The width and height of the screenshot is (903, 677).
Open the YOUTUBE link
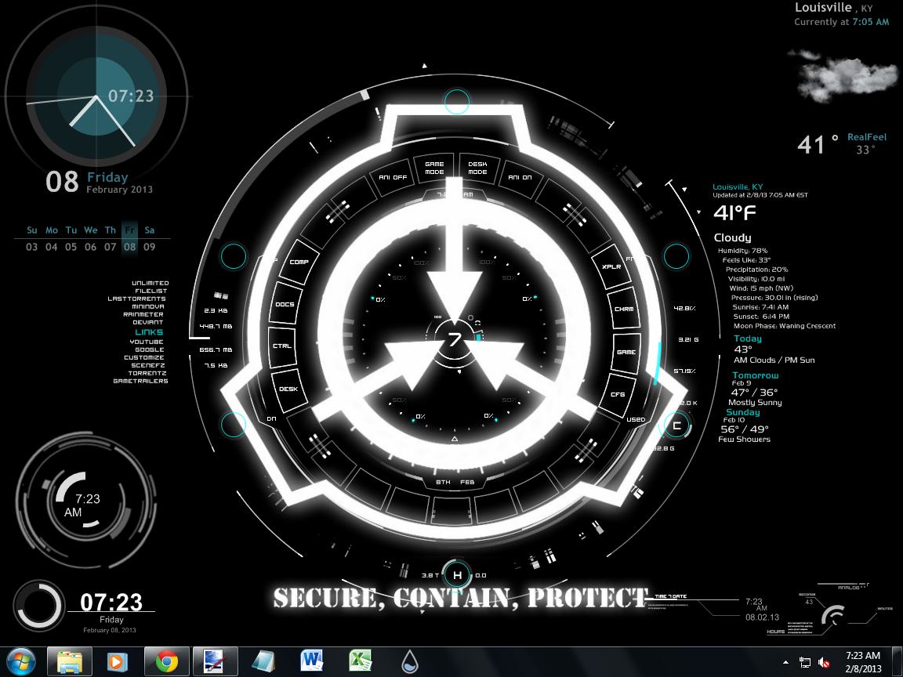click(x=147, y=342)
